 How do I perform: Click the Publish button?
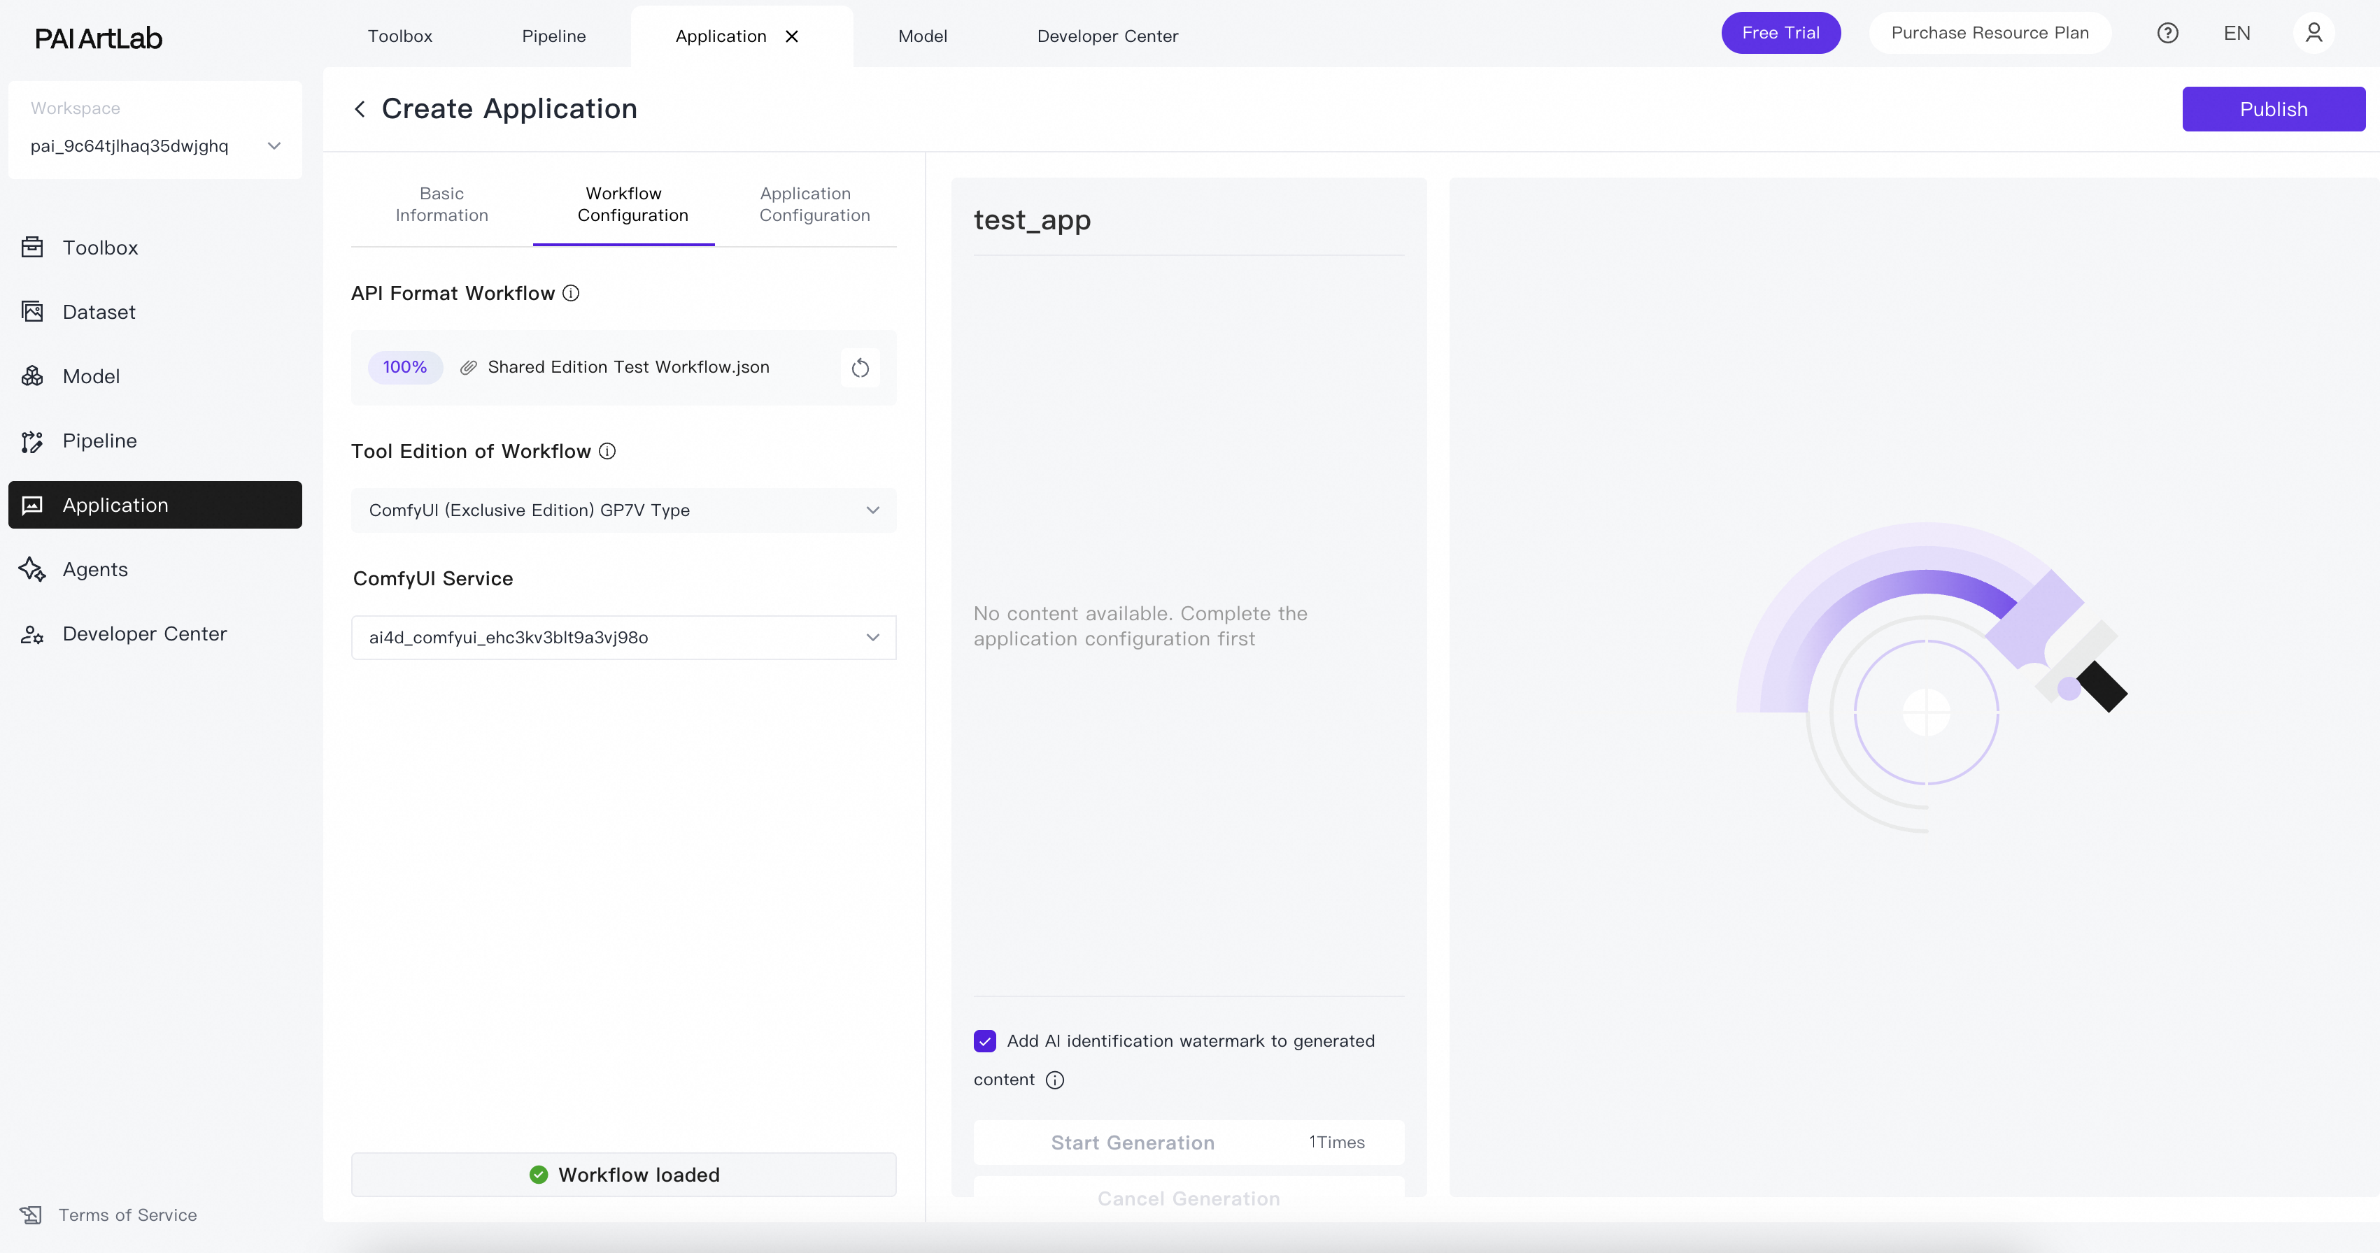(2273, 109)
